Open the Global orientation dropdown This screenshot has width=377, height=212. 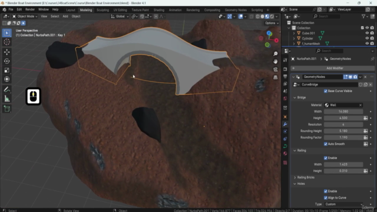pos(120,16)
